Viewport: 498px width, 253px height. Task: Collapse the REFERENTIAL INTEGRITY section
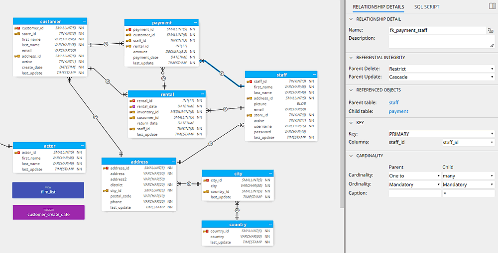(351, 57)
